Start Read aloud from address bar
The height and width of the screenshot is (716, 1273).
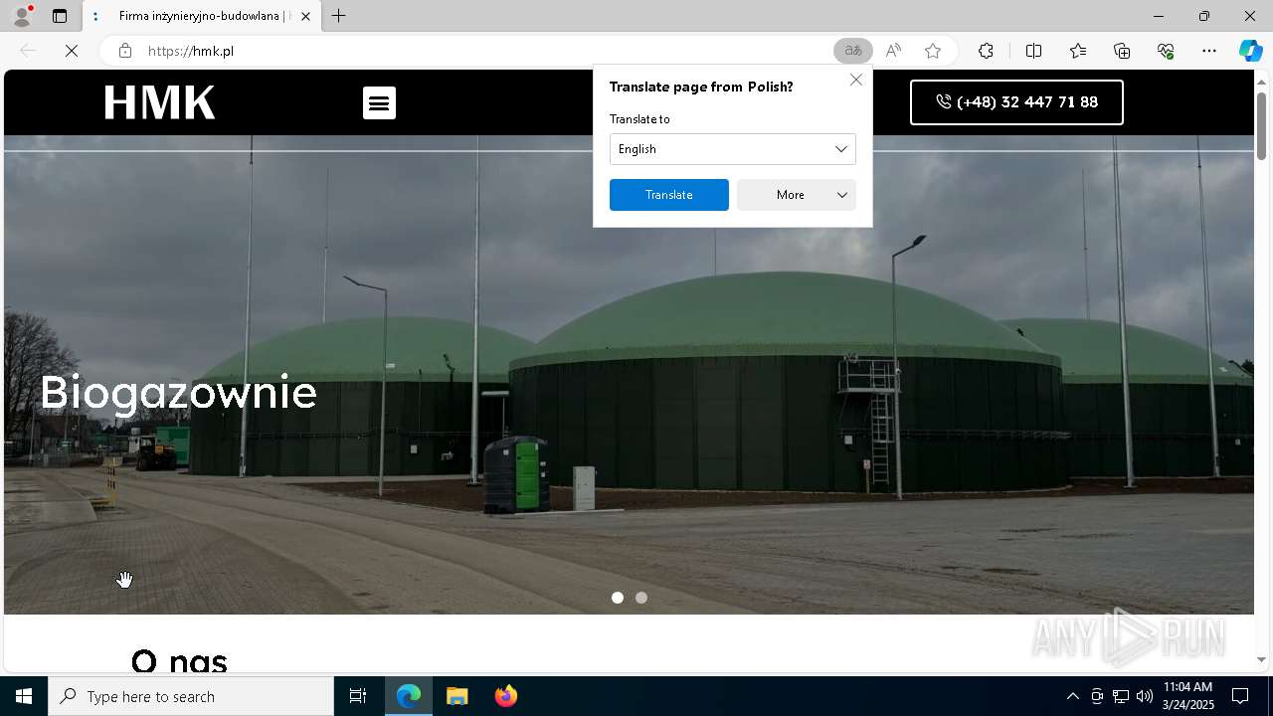(893, 51)
